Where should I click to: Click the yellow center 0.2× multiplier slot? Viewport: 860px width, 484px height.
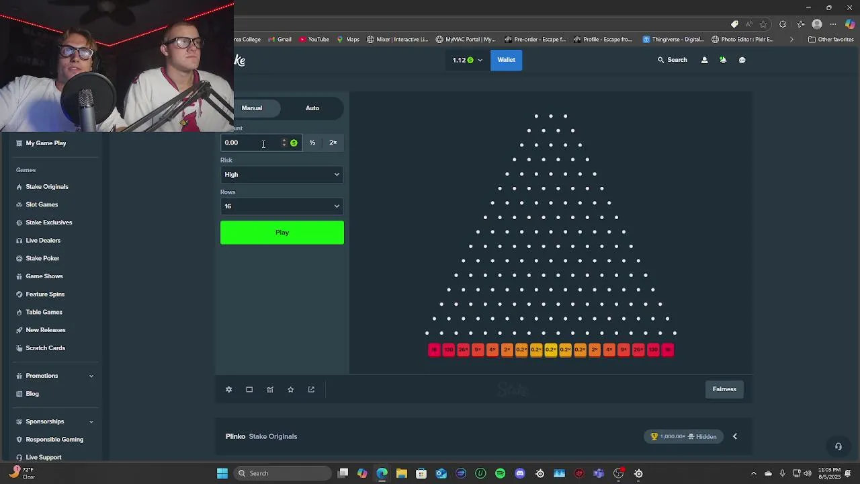[551, 350]
